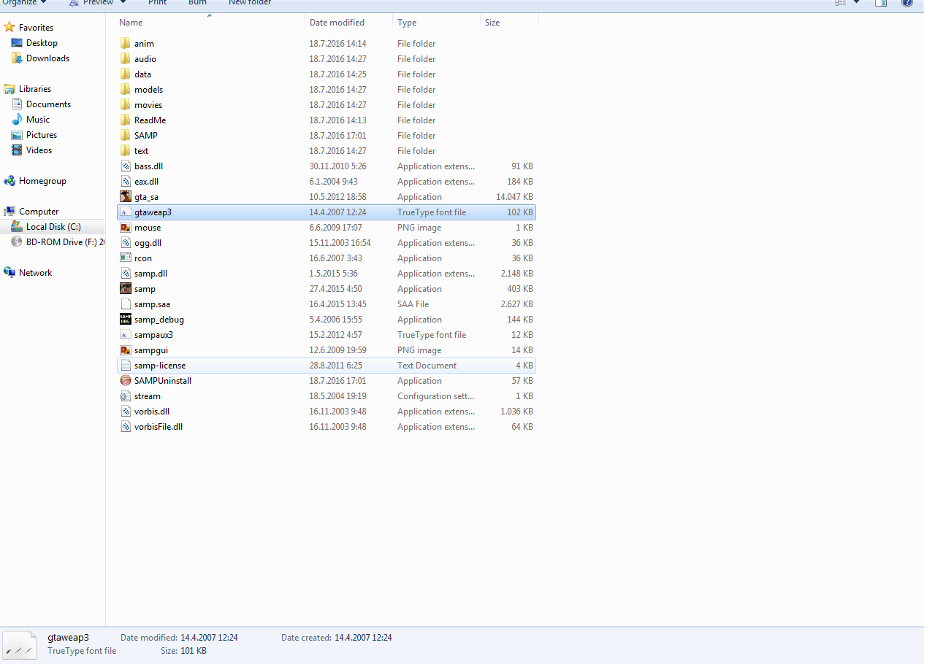Click Burn in the toolbar
Viewport: 935px width, 664px height.
coord(197,2)
